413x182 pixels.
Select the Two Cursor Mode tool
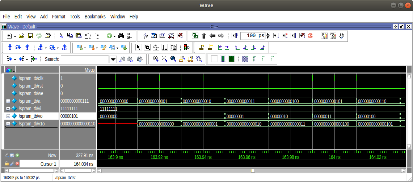[x=165, y=48]
